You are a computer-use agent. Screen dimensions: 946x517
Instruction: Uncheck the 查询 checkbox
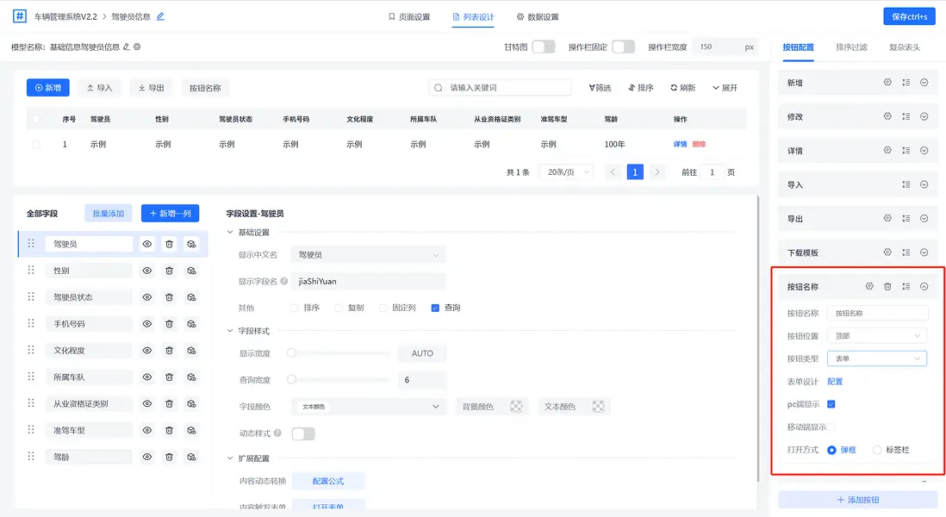pos(435,308)
